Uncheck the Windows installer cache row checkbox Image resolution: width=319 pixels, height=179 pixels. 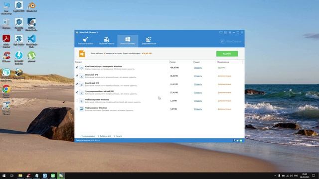(77, 68)
